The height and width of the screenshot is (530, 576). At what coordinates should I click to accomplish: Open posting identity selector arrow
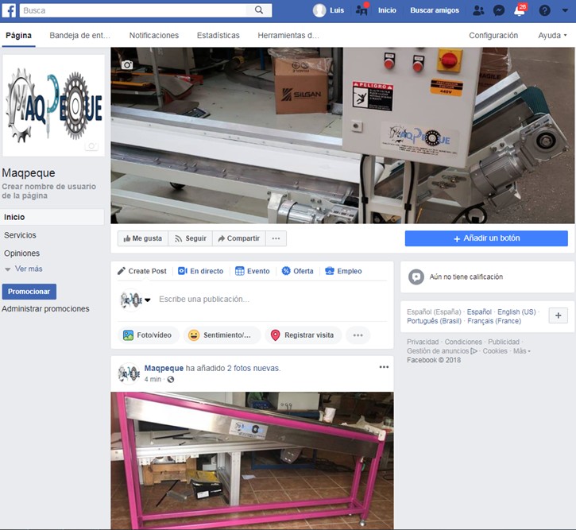pyautogui.click(x=148, y=300)
